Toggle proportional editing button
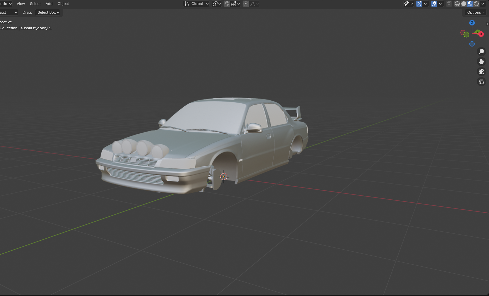The width and height of the screenshot is (489, 296). coord(246,4)
